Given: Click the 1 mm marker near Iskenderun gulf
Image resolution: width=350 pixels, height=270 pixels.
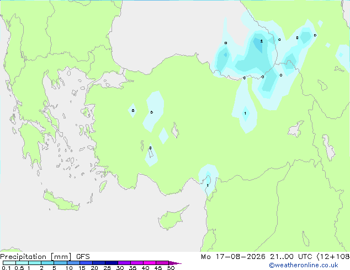Looking at the screenshot, I should (208, 185).
